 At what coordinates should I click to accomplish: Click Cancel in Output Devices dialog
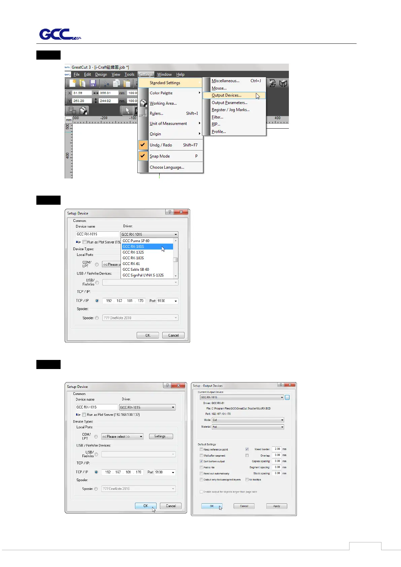(x=244, y=506)
